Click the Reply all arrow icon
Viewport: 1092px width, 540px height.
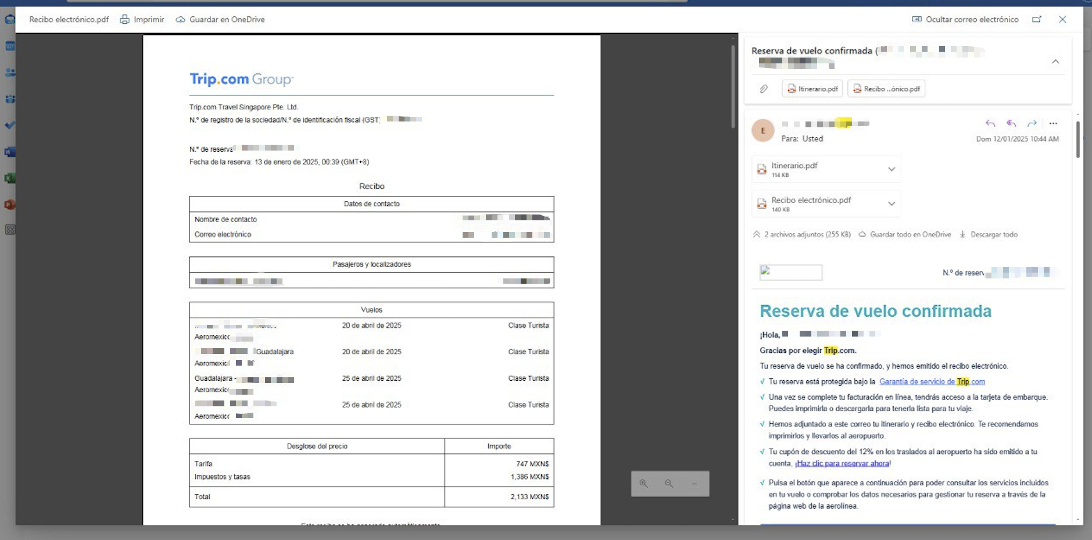1011,123
